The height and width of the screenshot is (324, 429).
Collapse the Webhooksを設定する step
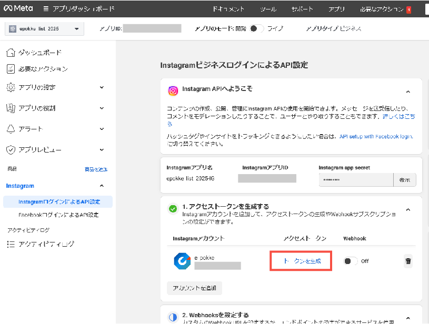click(x=408, y=318)
